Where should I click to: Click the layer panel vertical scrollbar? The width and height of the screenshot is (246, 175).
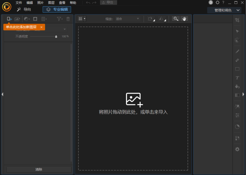[71, 103]
